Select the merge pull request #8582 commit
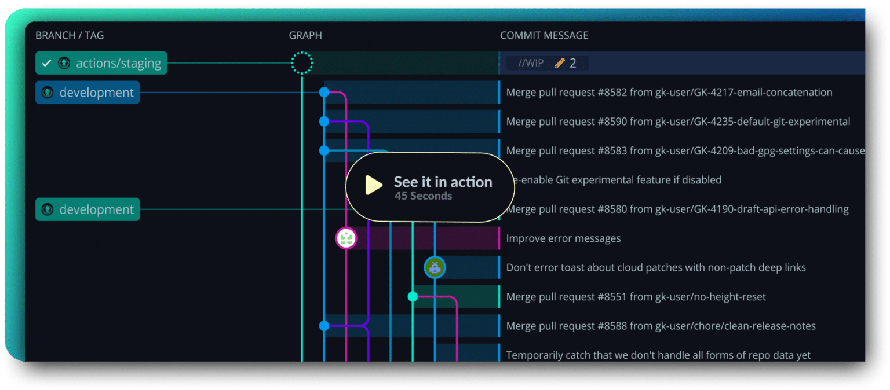The image size is (890, 390). (669, 93)
